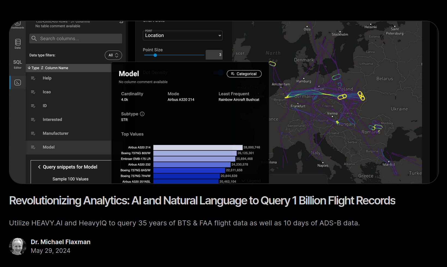Click the info icon beside Subtype
This screenshot has height=267, width=447.
coord(142,114)
